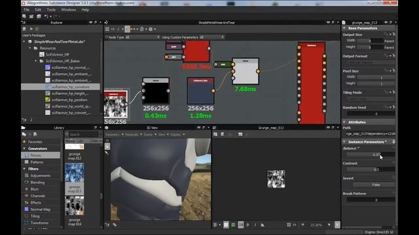The height and width of the screenshot is (235, 419).
Task: Click the gear settings icon in graph toolbar
Action: pos(151,29)
